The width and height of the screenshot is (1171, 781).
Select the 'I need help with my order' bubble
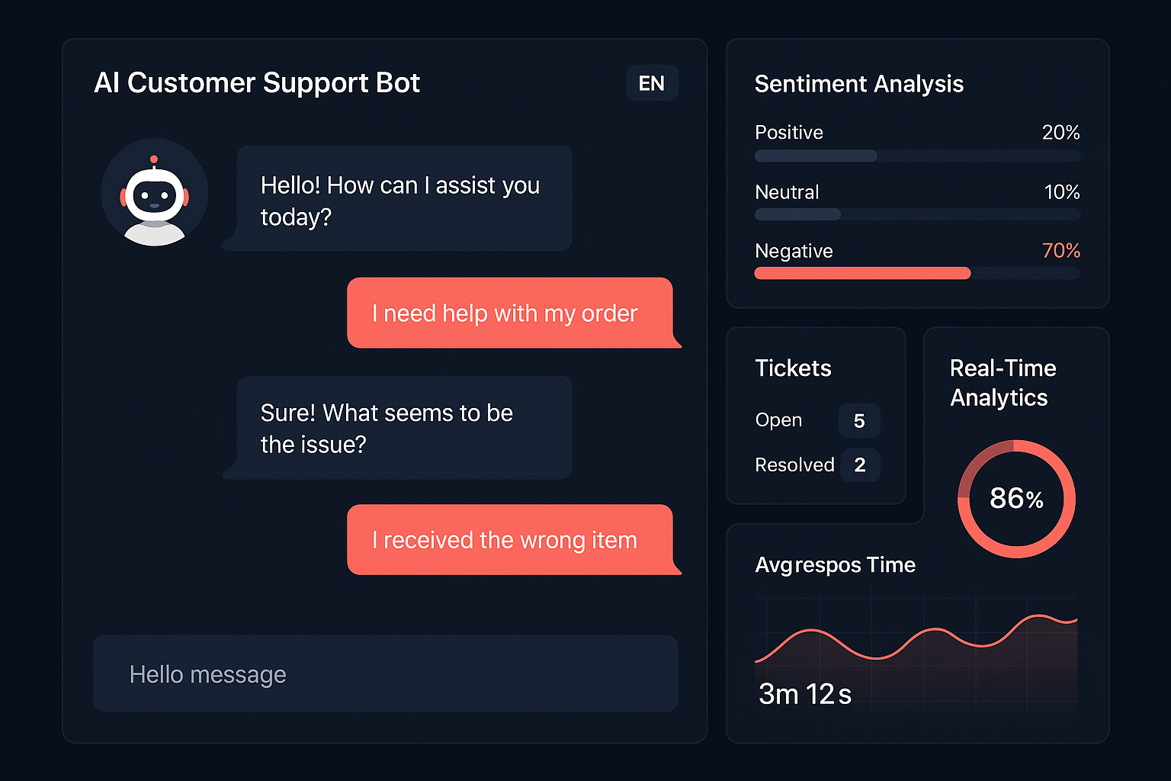(x=513, y=313)
